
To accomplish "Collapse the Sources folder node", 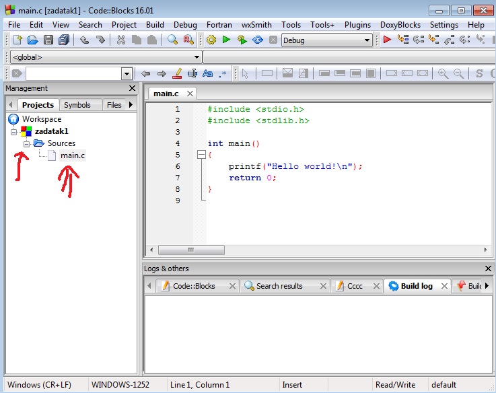I will (26, 144).
